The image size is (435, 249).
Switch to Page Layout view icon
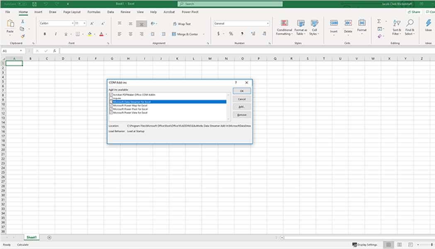pyautogui.click(x=399, y=244)
